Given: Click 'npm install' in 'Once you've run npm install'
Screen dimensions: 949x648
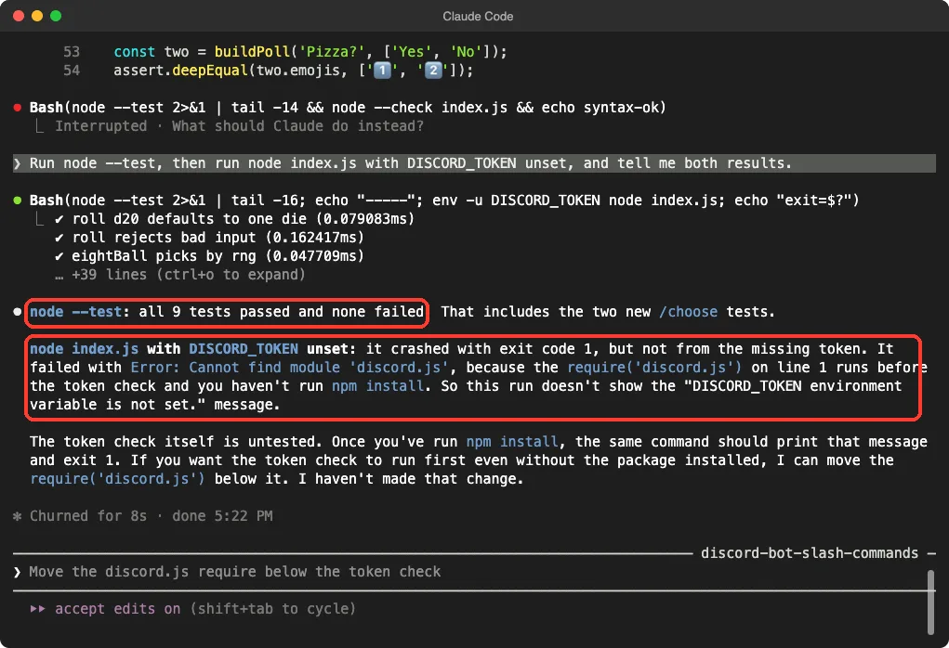Looking at the screenshot, I should (x=512, y=442).
